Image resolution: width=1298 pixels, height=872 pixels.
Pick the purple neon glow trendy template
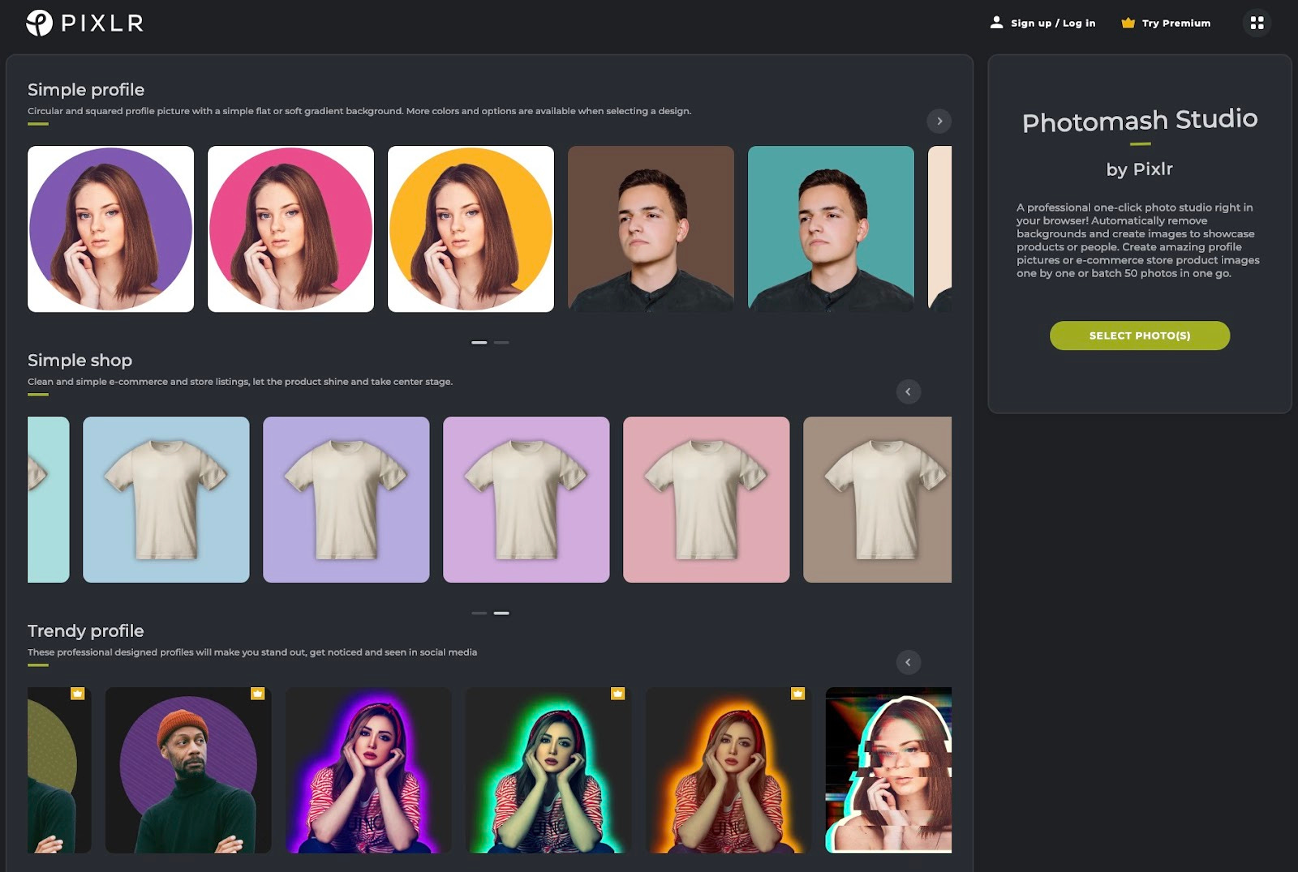(x=368, y=771)
